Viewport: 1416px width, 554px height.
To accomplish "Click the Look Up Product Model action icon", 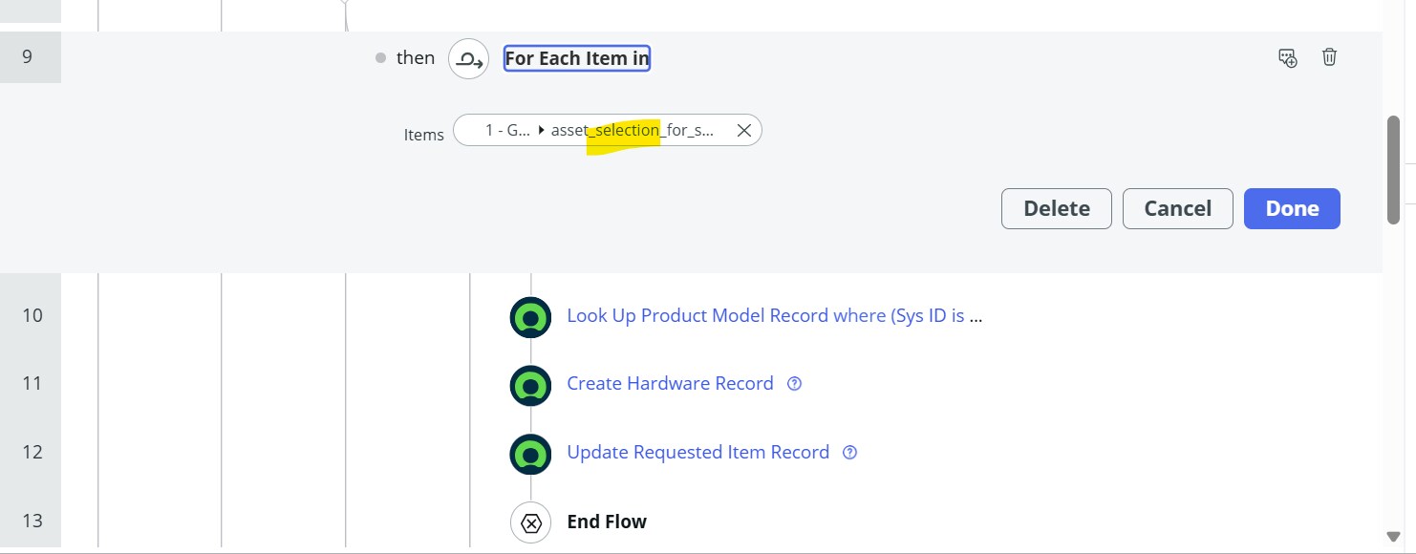I will [530, 316].
